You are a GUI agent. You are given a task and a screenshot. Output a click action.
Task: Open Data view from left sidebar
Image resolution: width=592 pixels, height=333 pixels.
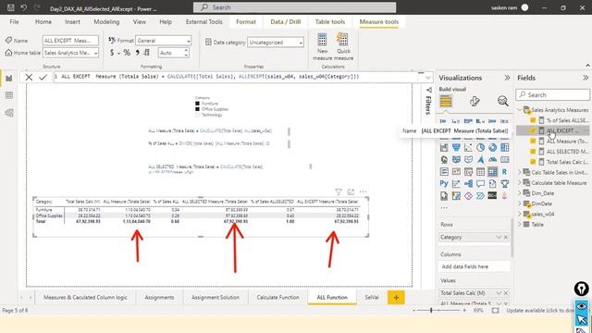(9, 95)
